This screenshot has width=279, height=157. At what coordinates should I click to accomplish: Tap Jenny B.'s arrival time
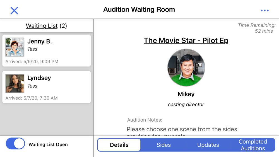click(32, 62)
